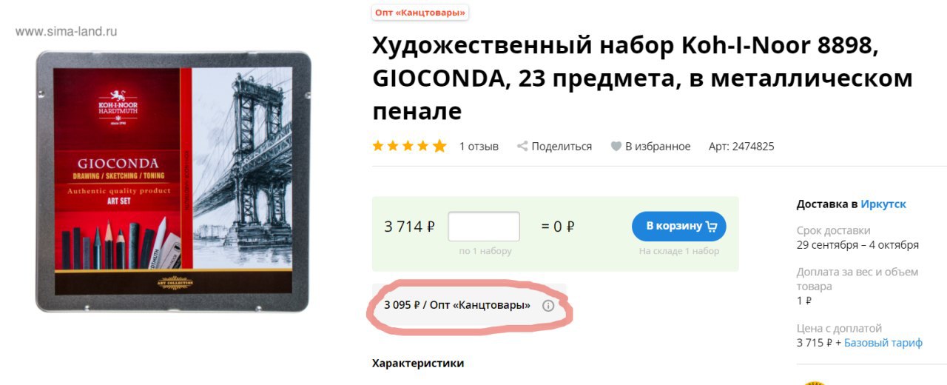
Task: Add item with В корзину button
Action: click(x=679, y=226)
